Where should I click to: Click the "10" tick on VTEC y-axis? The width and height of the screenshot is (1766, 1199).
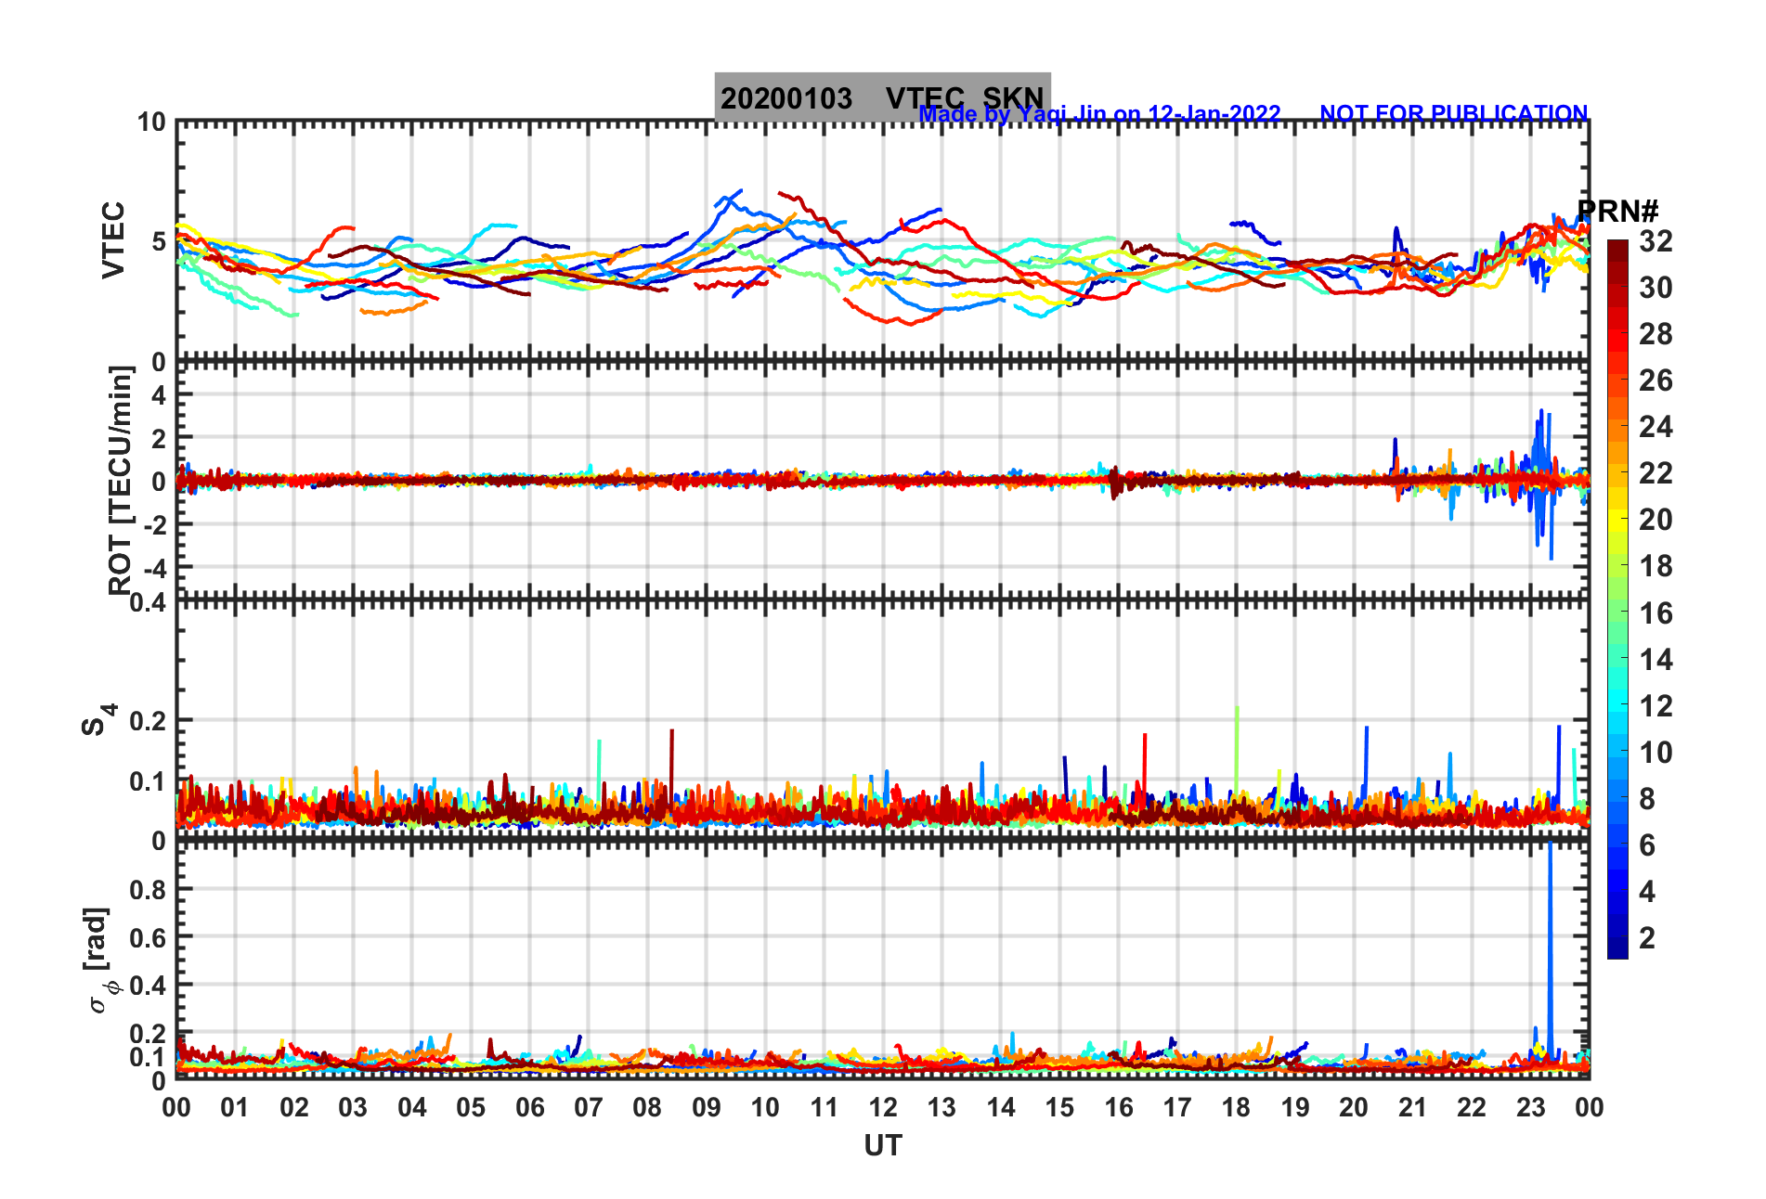151,122
